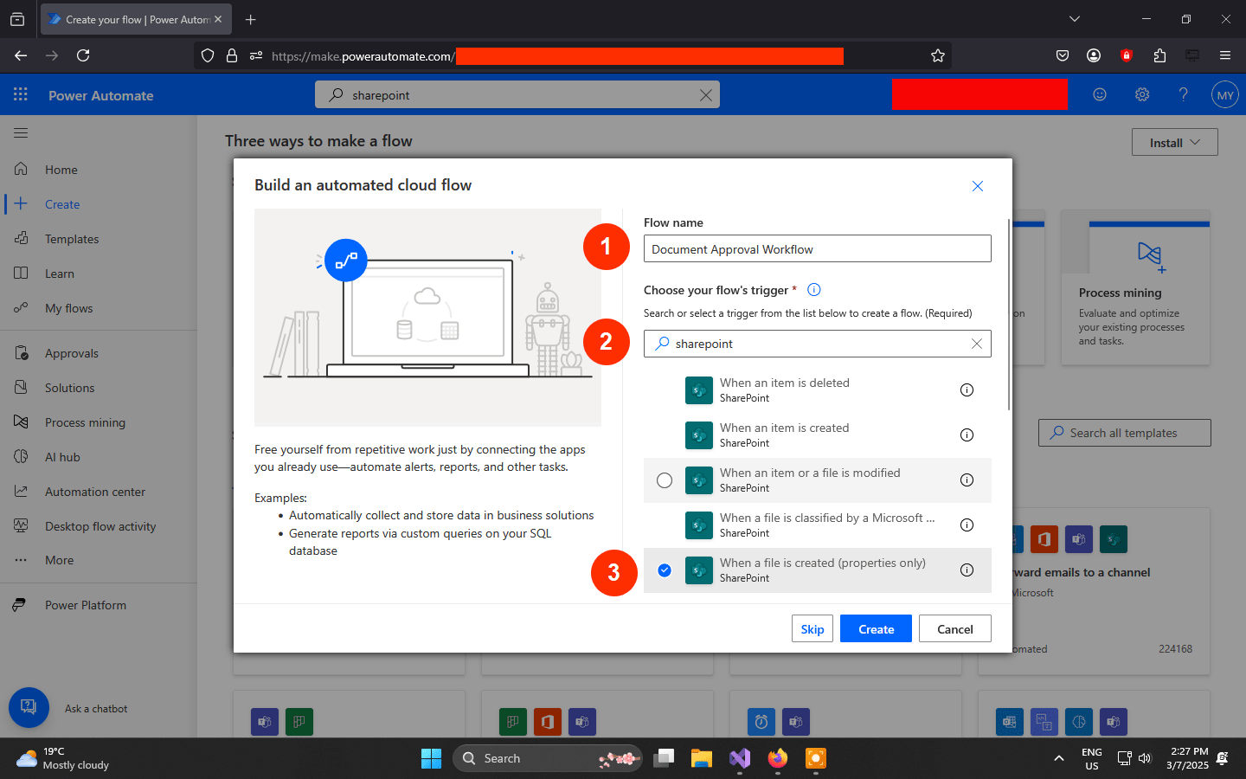Screen dimensions: 1246x779
Task: Open Power Platform in the sidebar
Action: click(x=86, y=605)
